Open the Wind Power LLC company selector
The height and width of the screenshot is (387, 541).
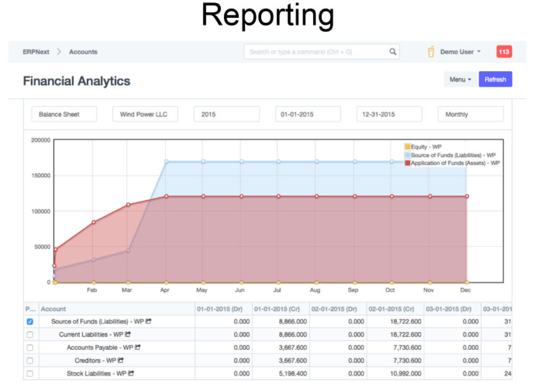(x=145, y=115)
